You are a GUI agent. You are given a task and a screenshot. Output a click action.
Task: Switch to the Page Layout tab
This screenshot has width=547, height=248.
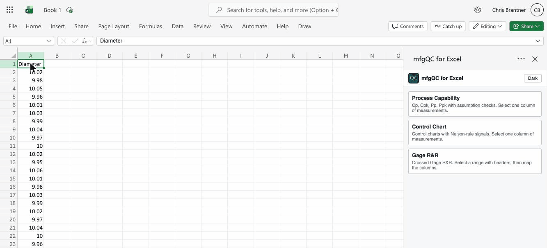pyautogui.click(x=114, y=26)
